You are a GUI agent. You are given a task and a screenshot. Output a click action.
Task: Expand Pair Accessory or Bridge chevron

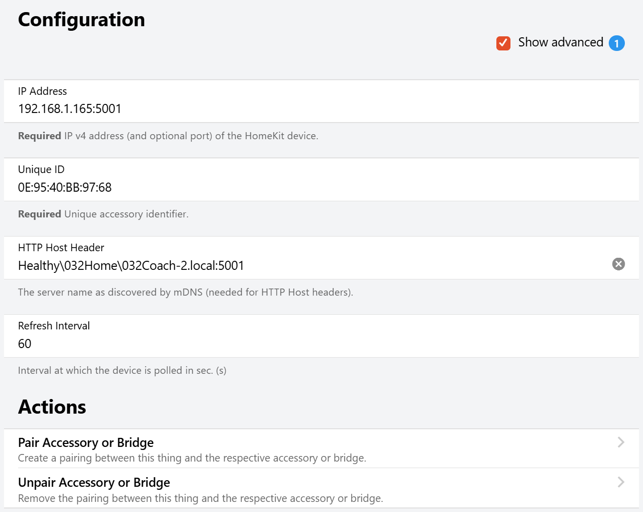click(x=621, y=442)
